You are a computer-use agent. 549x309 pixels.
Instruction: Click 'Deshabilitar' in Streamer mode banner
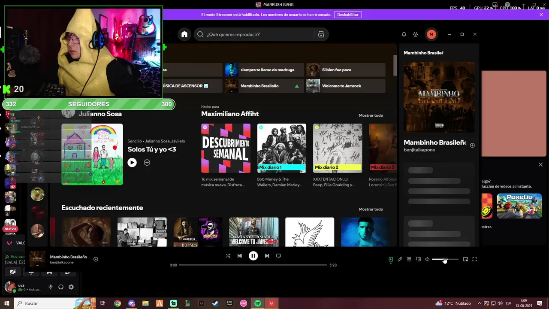coord(347,15)
